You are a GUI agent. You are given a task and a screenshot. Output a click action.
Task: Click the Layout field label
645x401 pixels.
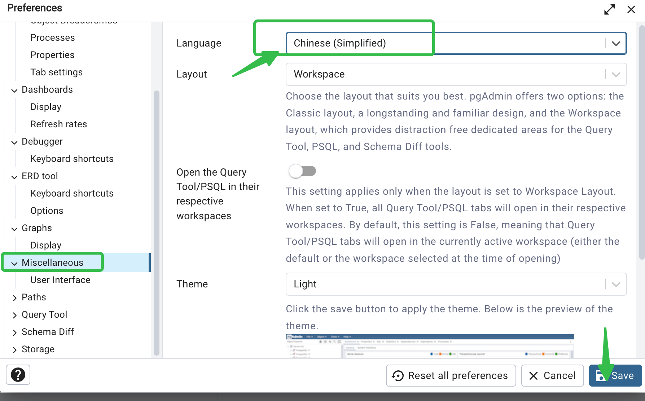[x=192, y=74]
